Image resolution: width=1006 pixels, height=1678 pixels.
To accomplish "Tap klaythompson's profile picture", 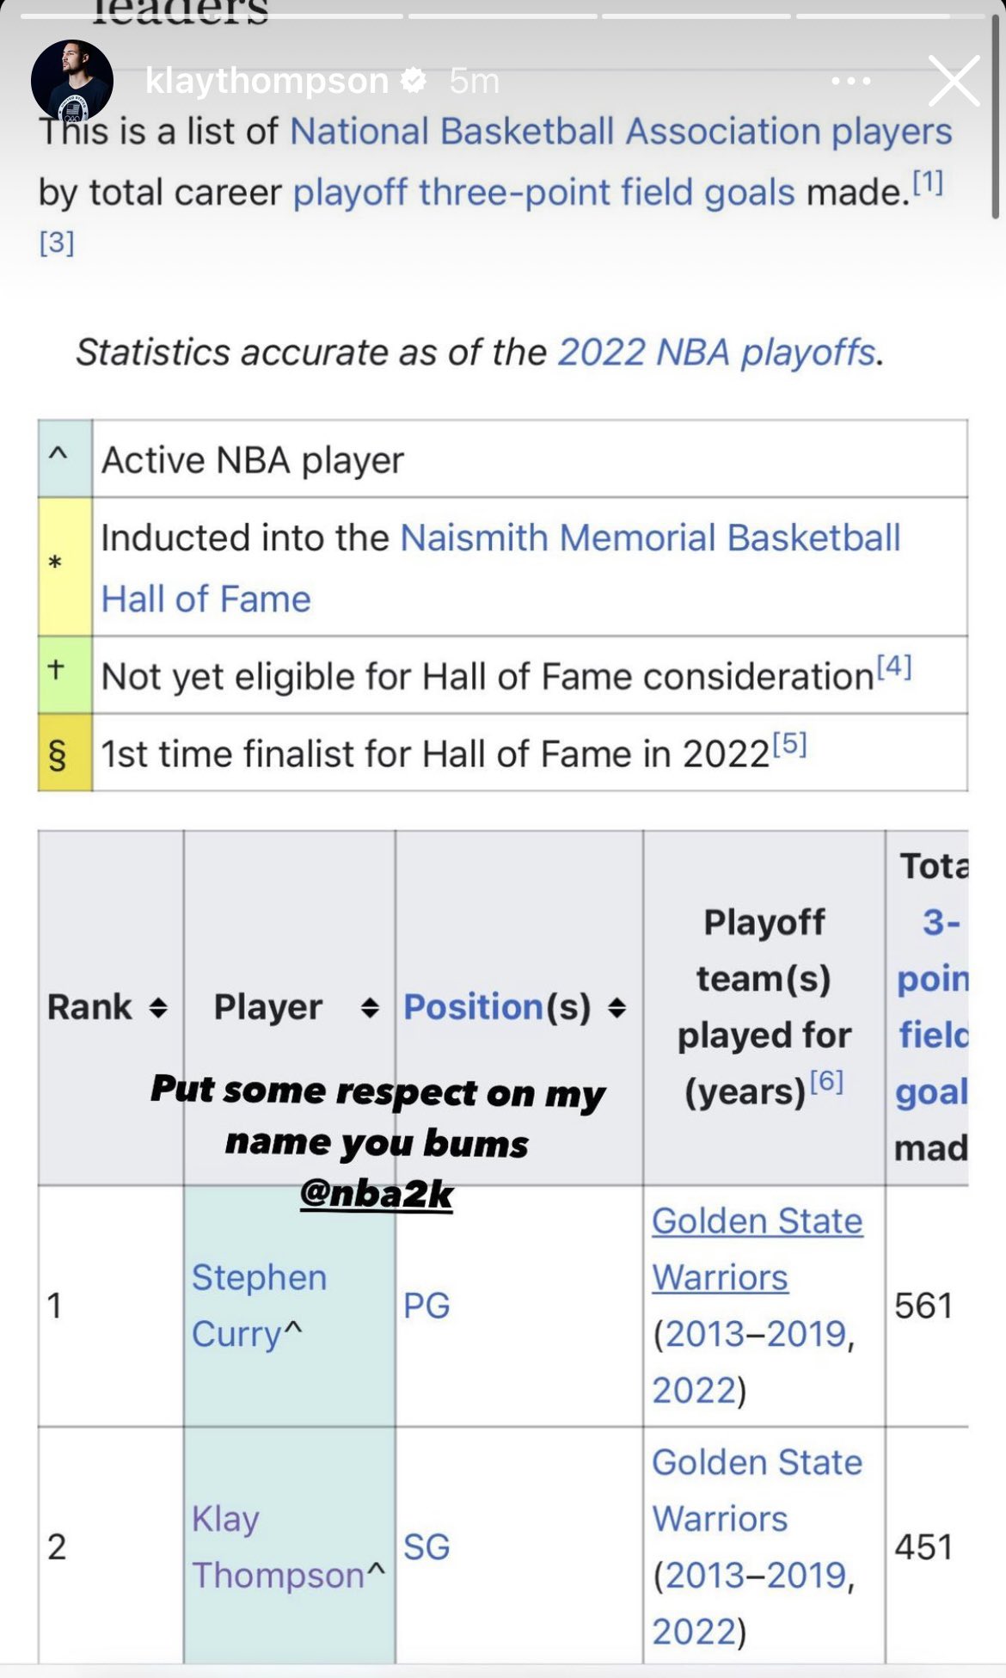I will (72, 81).
